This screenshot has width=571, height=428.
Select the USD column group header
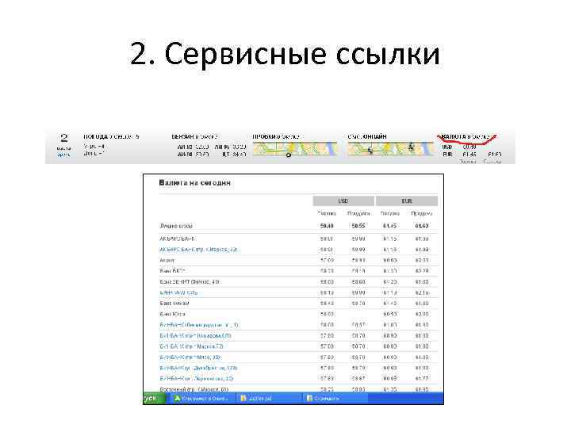click(x=343, y=201)
